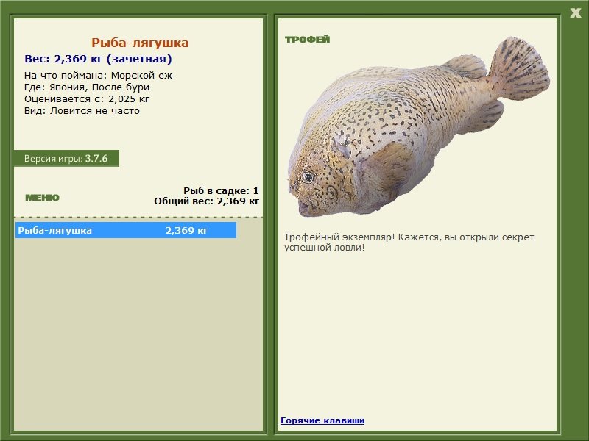Viewport: 589px width, 441px height.
Task: Click the line Вид: Ловится не часто
Action: [x=82, y=111]
